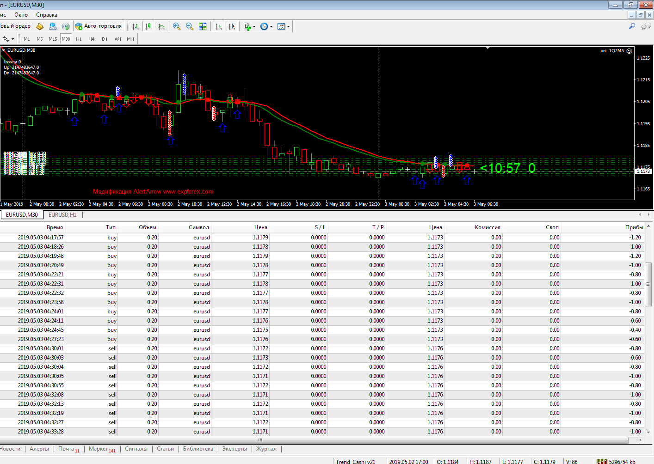
Task: Expand the chart templates dropdown
Action: (288, 27)
